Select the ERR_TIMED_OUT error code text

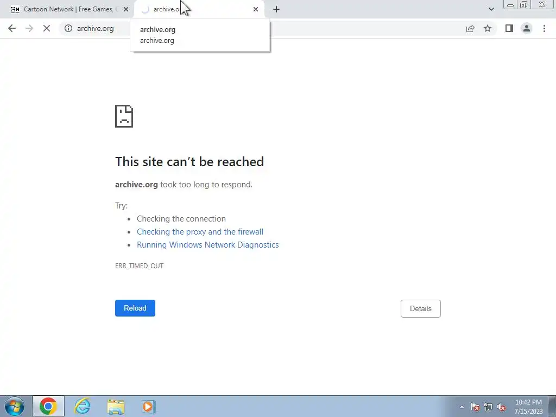pos(140,266)
